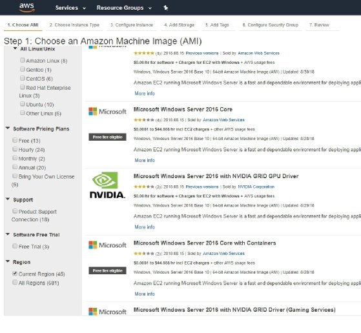361x333 pixels.
Task: Check the Free (13) pricing filter
Action: point(15,140)
